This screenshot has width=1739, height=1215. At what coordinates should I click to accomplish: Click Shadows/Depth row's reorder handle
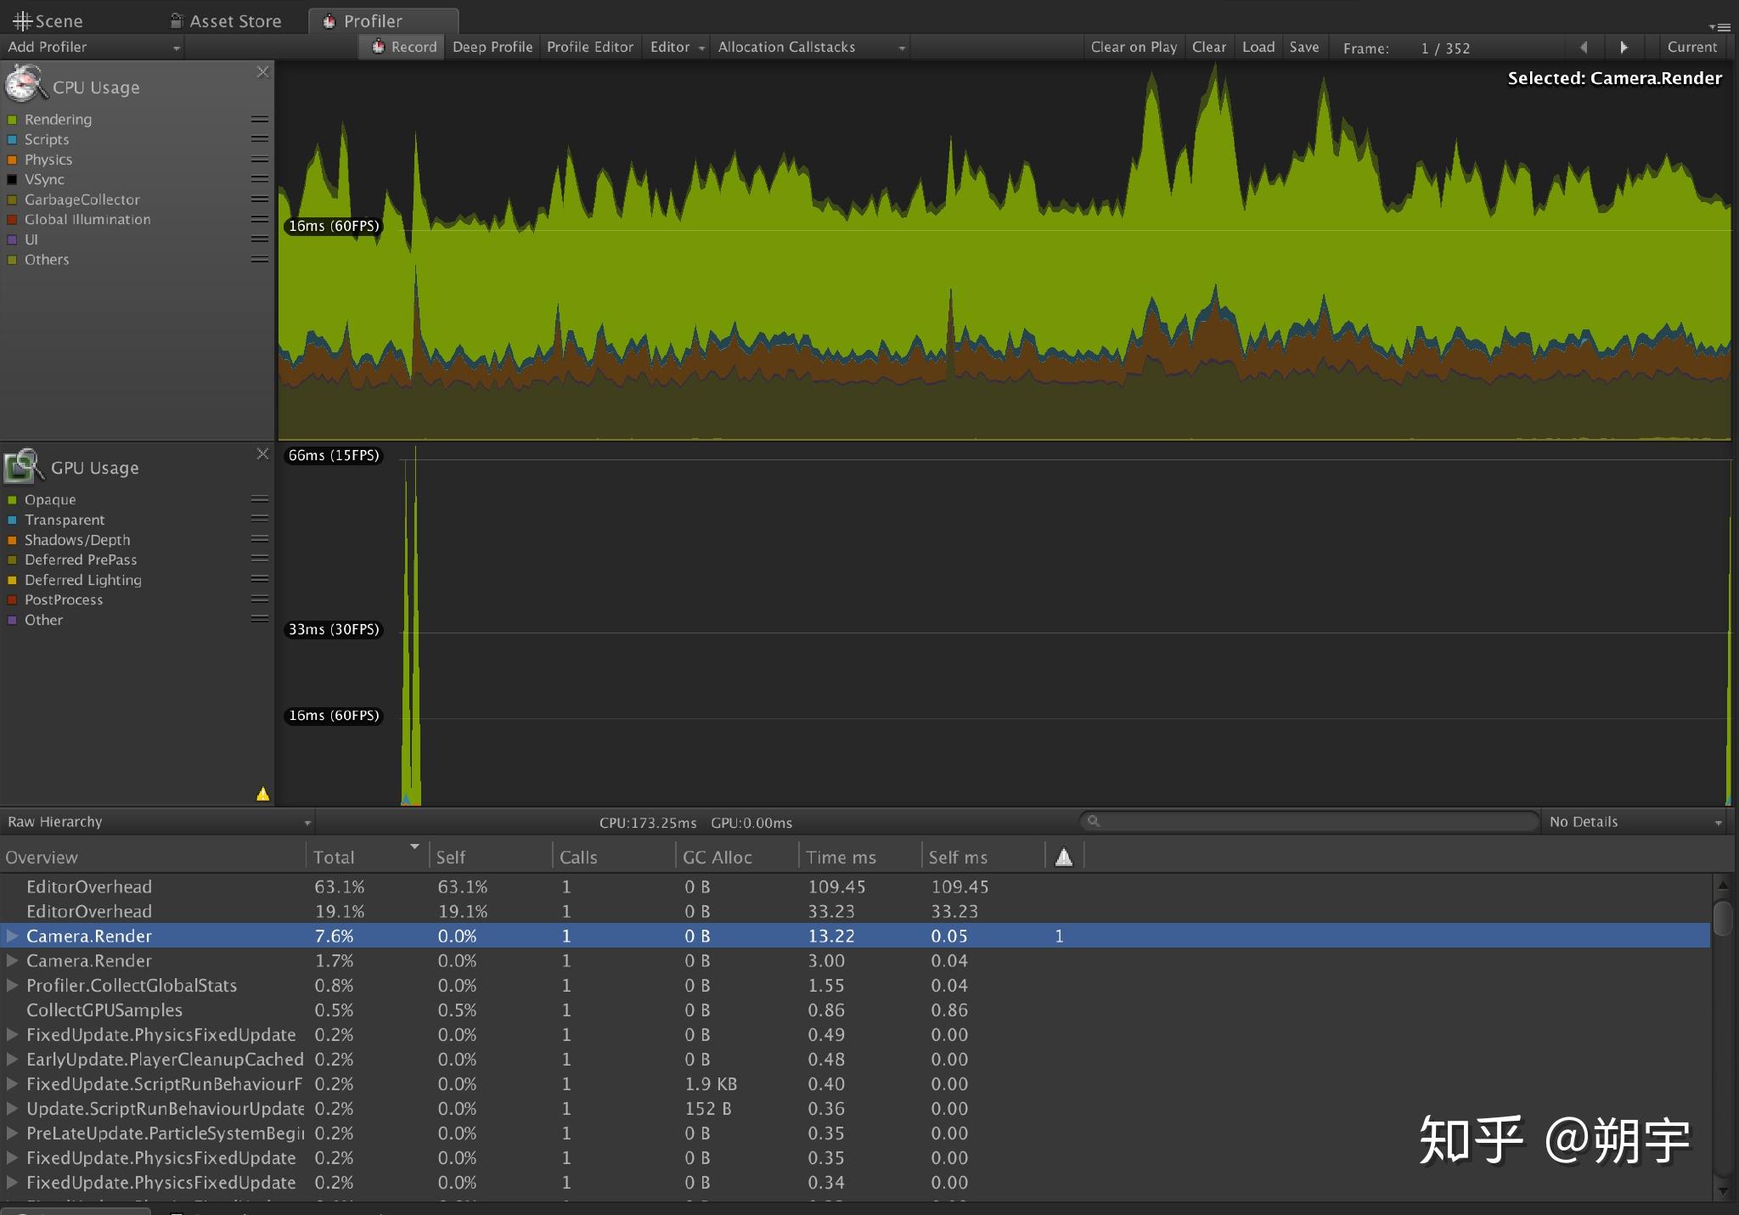point(260,539)
